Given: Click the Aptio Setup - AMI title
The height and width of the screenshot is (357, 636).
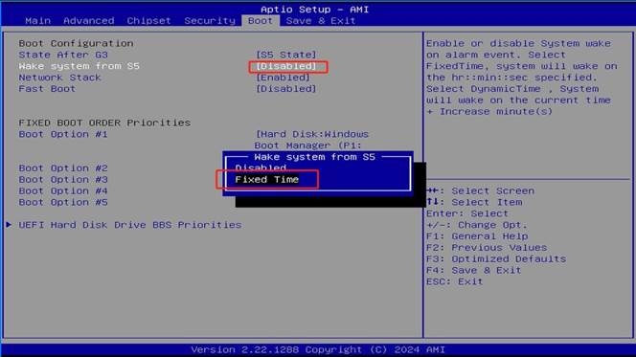Looking at the screenshot, I should tap(314, 10).
